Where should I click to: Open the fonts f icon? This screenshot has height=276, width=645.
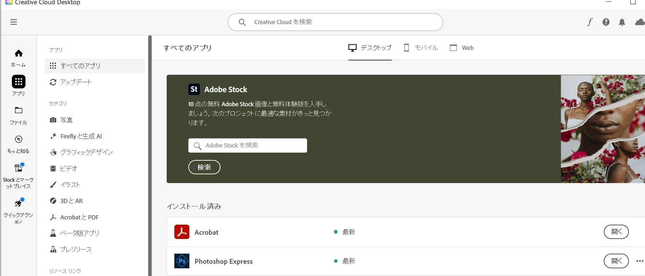pyautogui.click(x=590, y=22)
